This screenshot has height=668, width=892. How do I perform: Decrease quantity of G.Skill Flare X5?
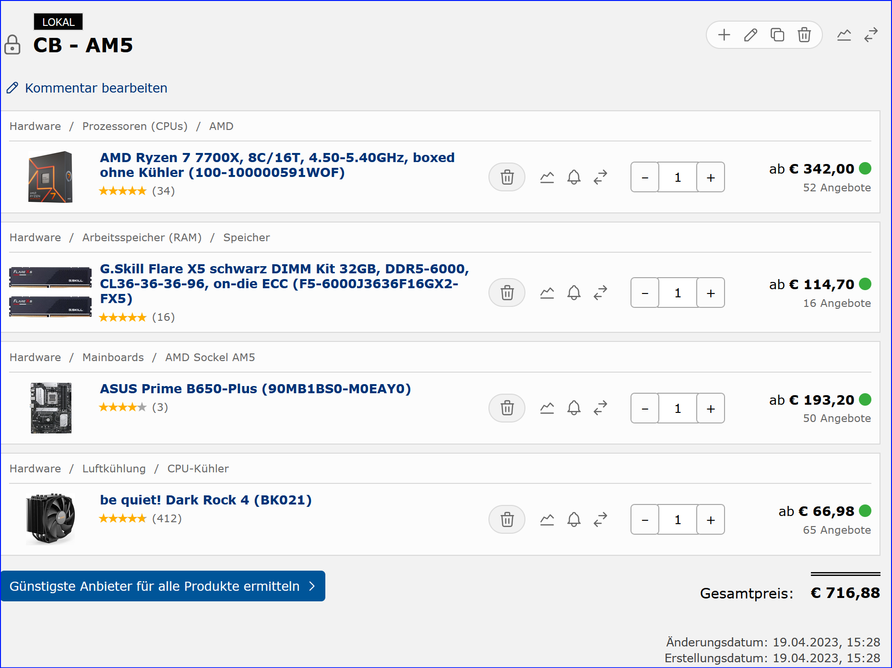pos(645,293)
